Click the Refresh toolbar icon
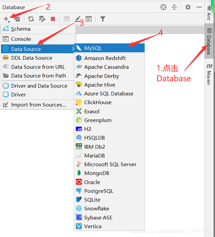The width and height of the screenshot is (215, 237). [x=31, y=19]
